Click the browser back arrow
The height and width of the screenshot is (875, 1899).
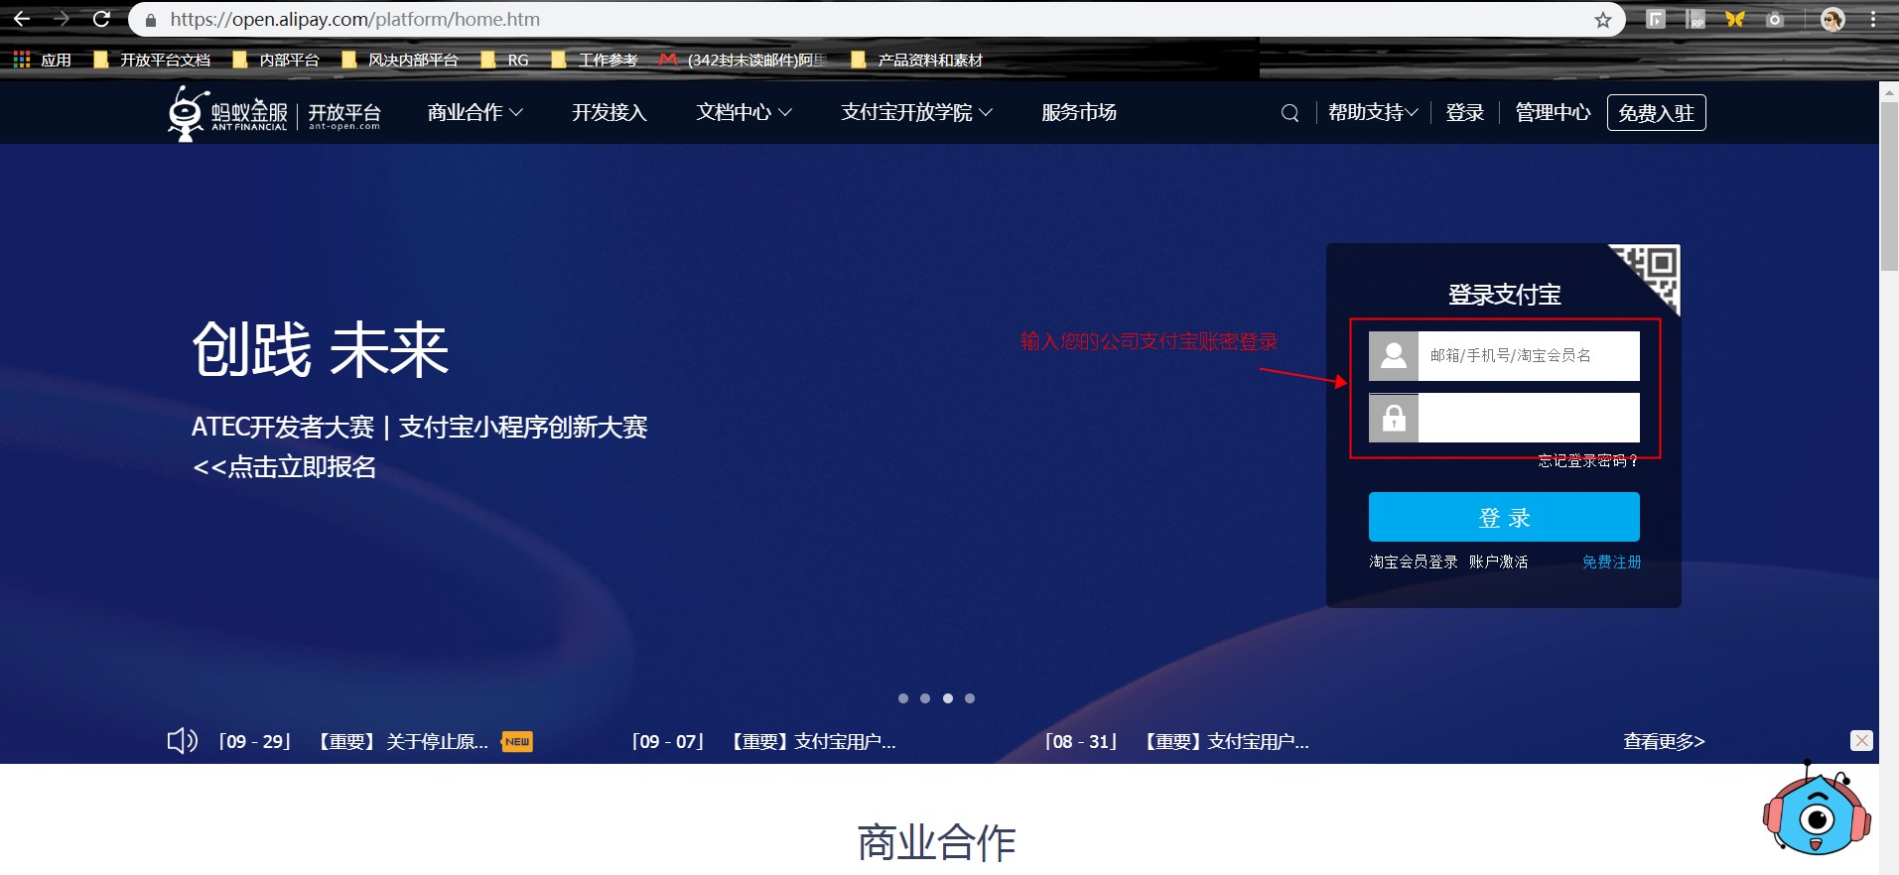[x=22, y=19]
